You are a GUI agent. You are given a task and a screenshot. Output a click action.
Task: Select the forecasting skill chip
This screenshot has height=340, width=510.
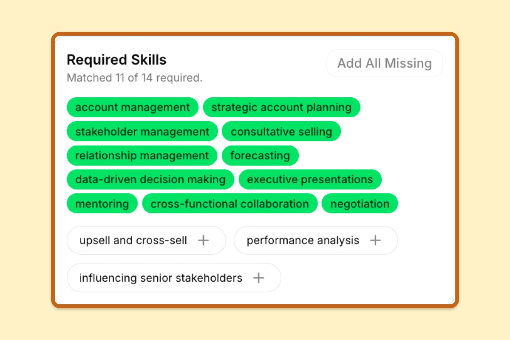coord(260,156)
